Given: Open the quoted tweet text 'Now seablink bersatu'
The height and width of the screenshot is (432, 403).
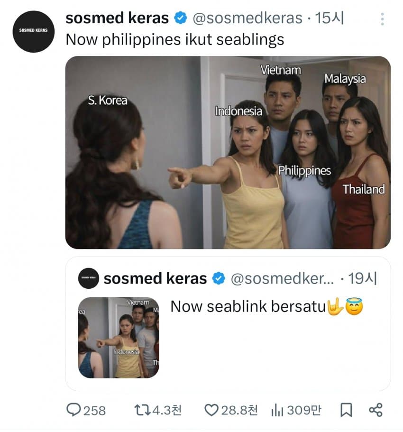Looking at the screenshot, I should point(248,307).
